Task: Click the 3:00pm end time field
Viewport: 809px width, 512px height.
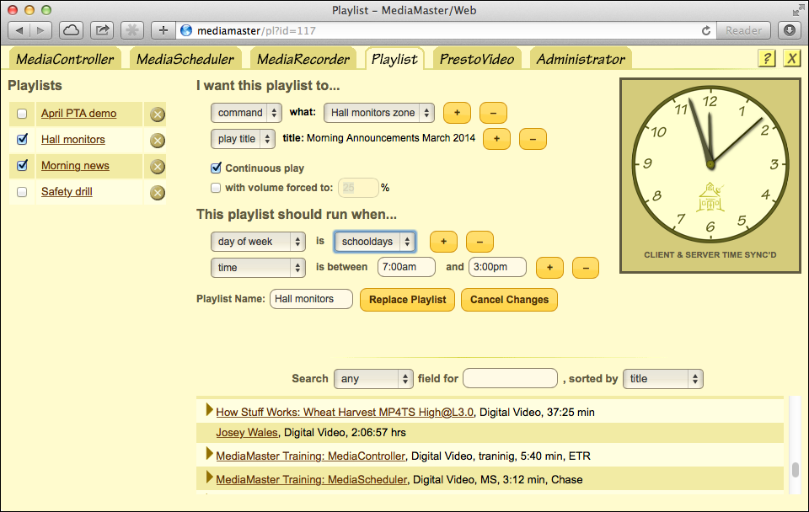Action: (497, 267)
